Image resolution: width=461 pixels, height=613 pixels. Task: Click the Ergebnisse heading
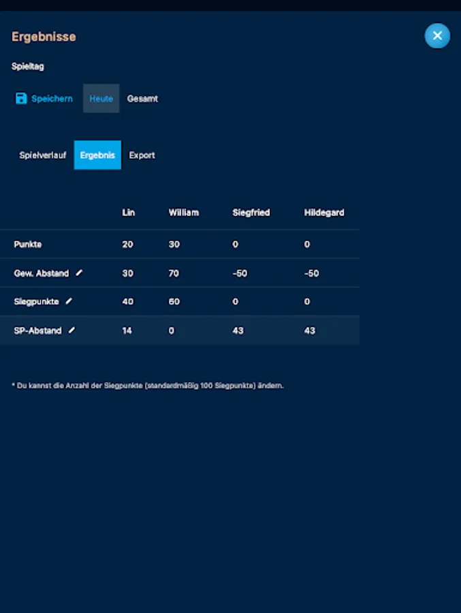point(44,37)
